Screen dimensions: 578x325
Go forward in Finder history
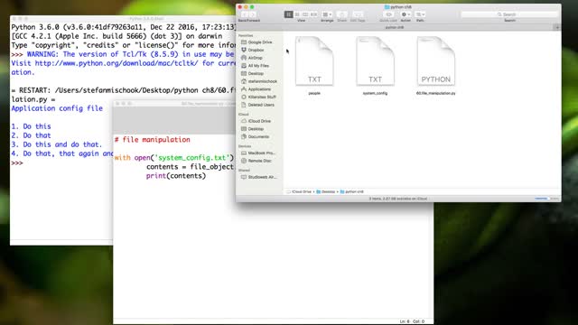tap(253, 14)
